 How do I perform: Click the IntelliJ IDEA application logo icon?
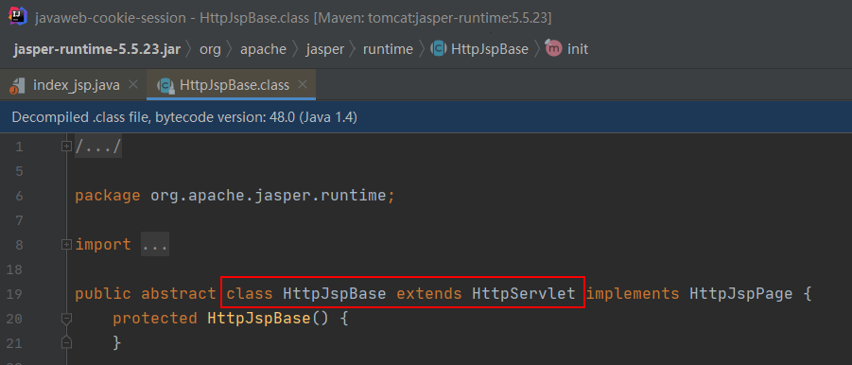pyautogui.click(x=18, y=18)
